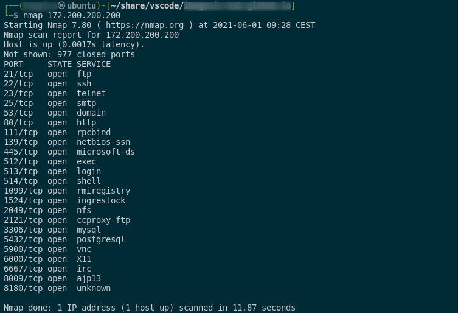Click the postgresql service name
The width and height of the screenshot is (458, 313).
pos(101,239)
